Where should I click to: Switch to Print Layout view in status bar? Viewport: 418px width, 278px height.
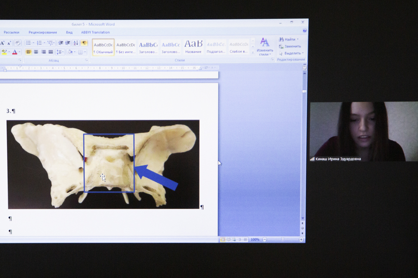tap(223, 240)
